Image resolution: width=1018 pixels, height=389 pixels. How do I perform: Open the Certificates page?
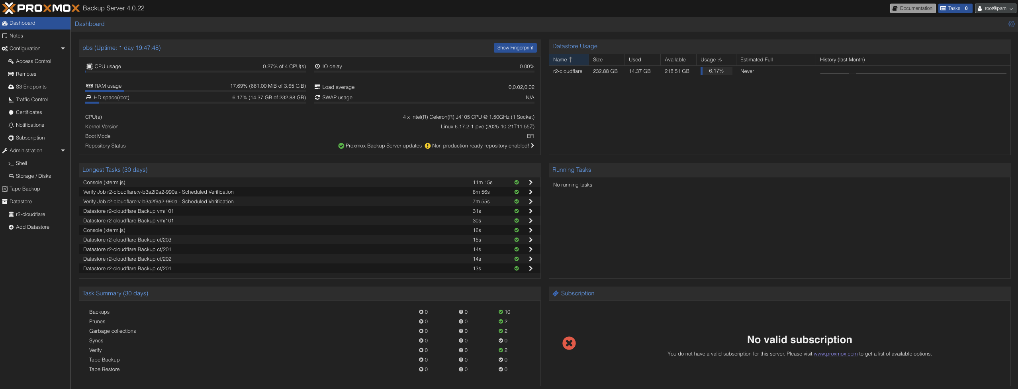coord(29,112)
